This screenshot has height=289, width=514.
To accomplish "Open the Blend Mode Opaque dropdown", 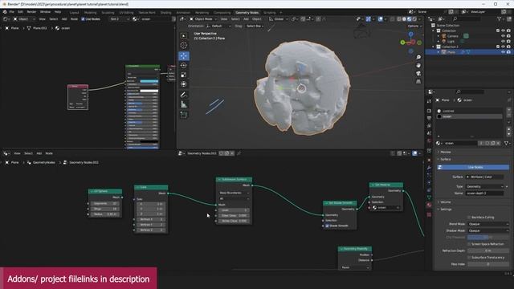I will [x=488, y=224].
